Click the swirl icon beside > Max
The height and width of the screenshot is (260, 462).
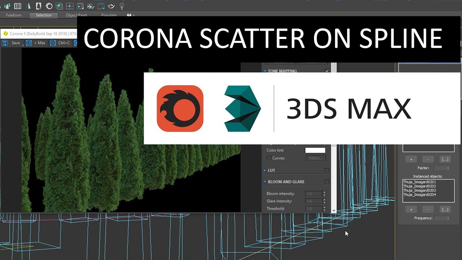pyautogui.click(x=29, y=43)
